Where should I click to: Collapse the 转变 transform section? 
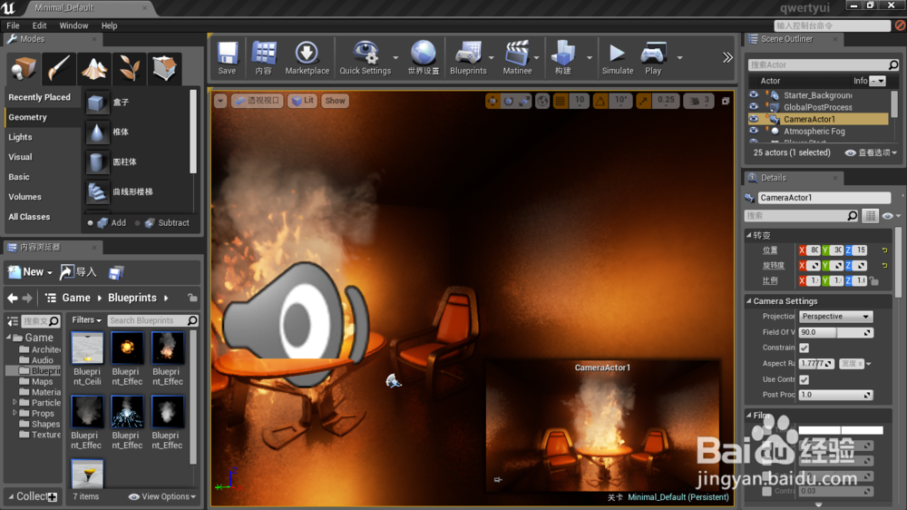point(748,236)
